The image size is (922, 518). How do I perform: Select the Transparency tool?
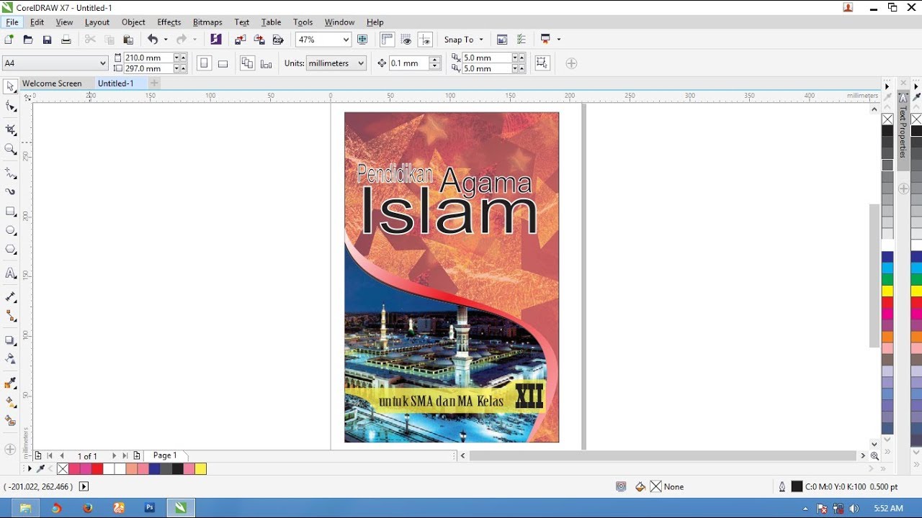click(11, 358)
